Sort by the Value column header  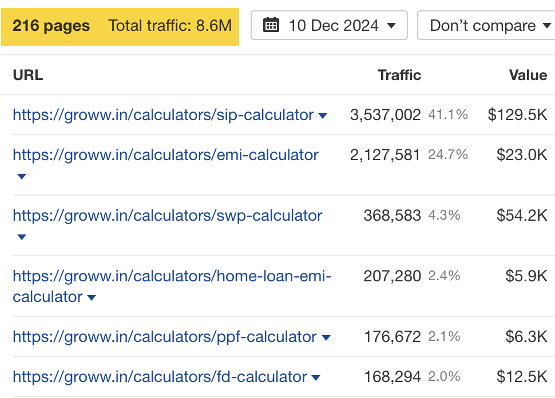click(x=528, y=75)
